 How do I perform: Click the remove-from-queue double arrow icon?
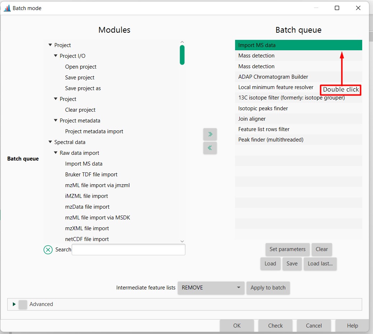click(x=210, y=148)
